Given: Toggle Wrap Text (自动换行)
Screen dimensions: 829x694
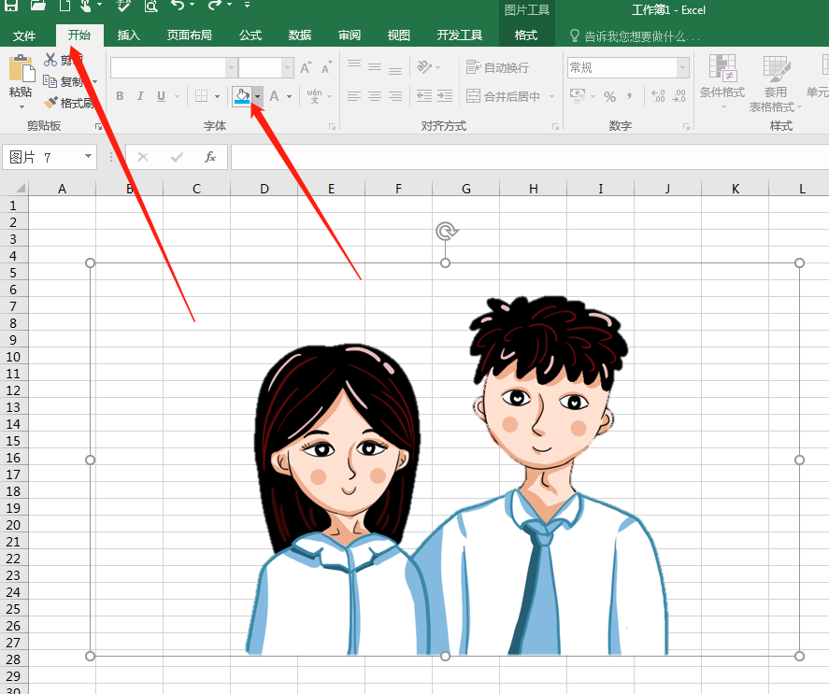Looking at the screenshot, I should (x=497, y=67).
